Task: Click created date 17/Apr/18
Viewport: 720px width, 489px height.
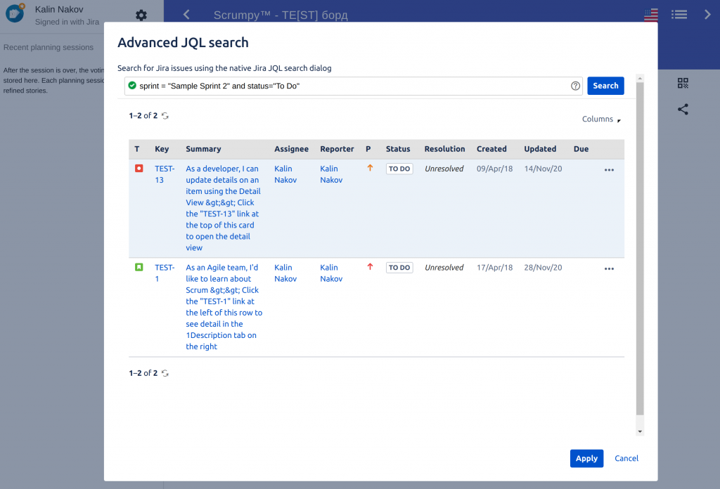Action: pos(494,268)
